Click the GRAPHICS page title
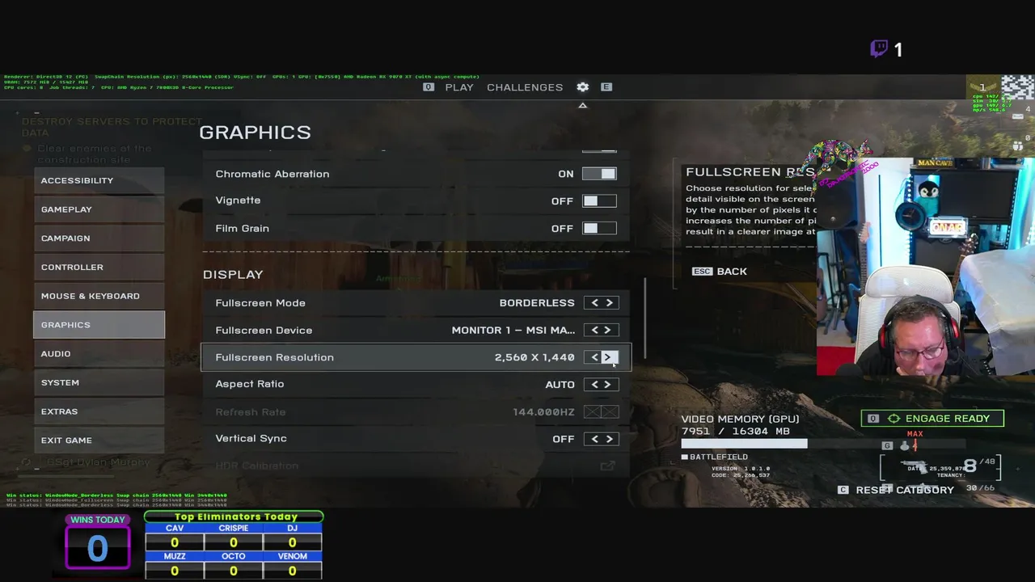 pyautogui.click(x=255, y=133)
